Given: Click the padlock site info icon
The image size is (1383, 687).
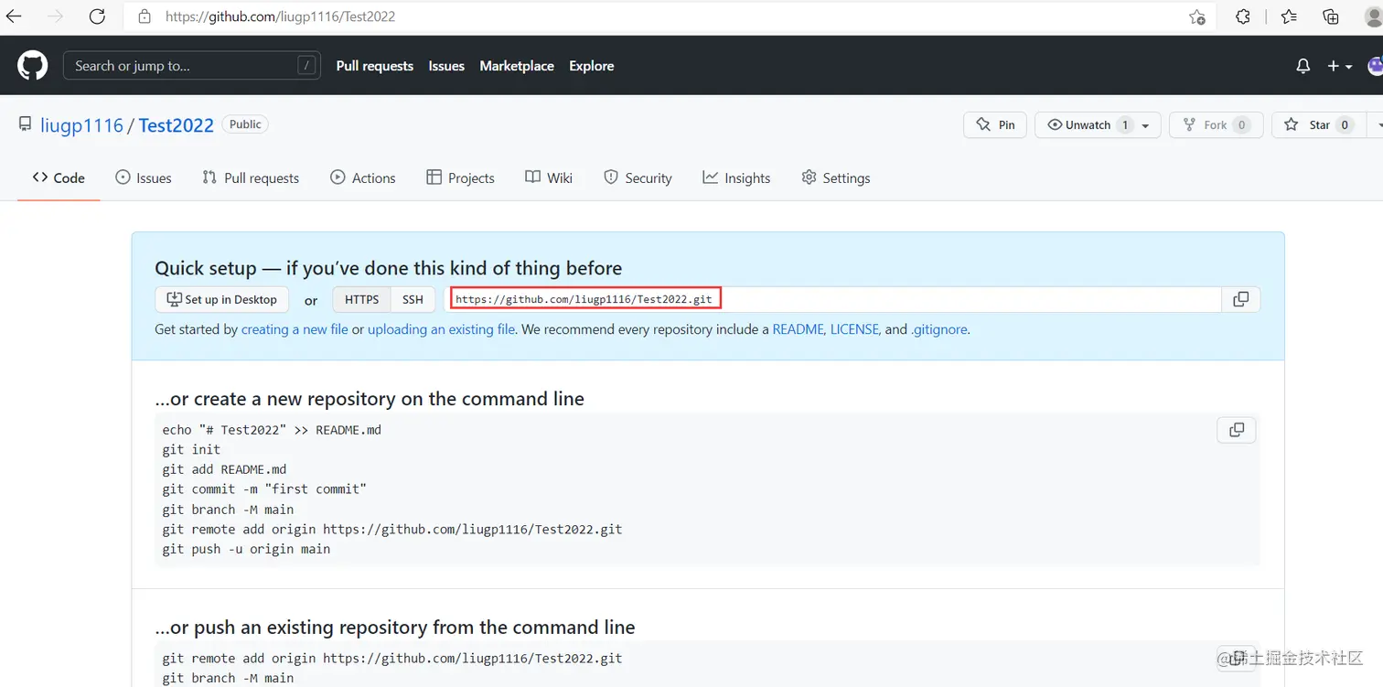Looking at the screenshot, I should 144,16.
